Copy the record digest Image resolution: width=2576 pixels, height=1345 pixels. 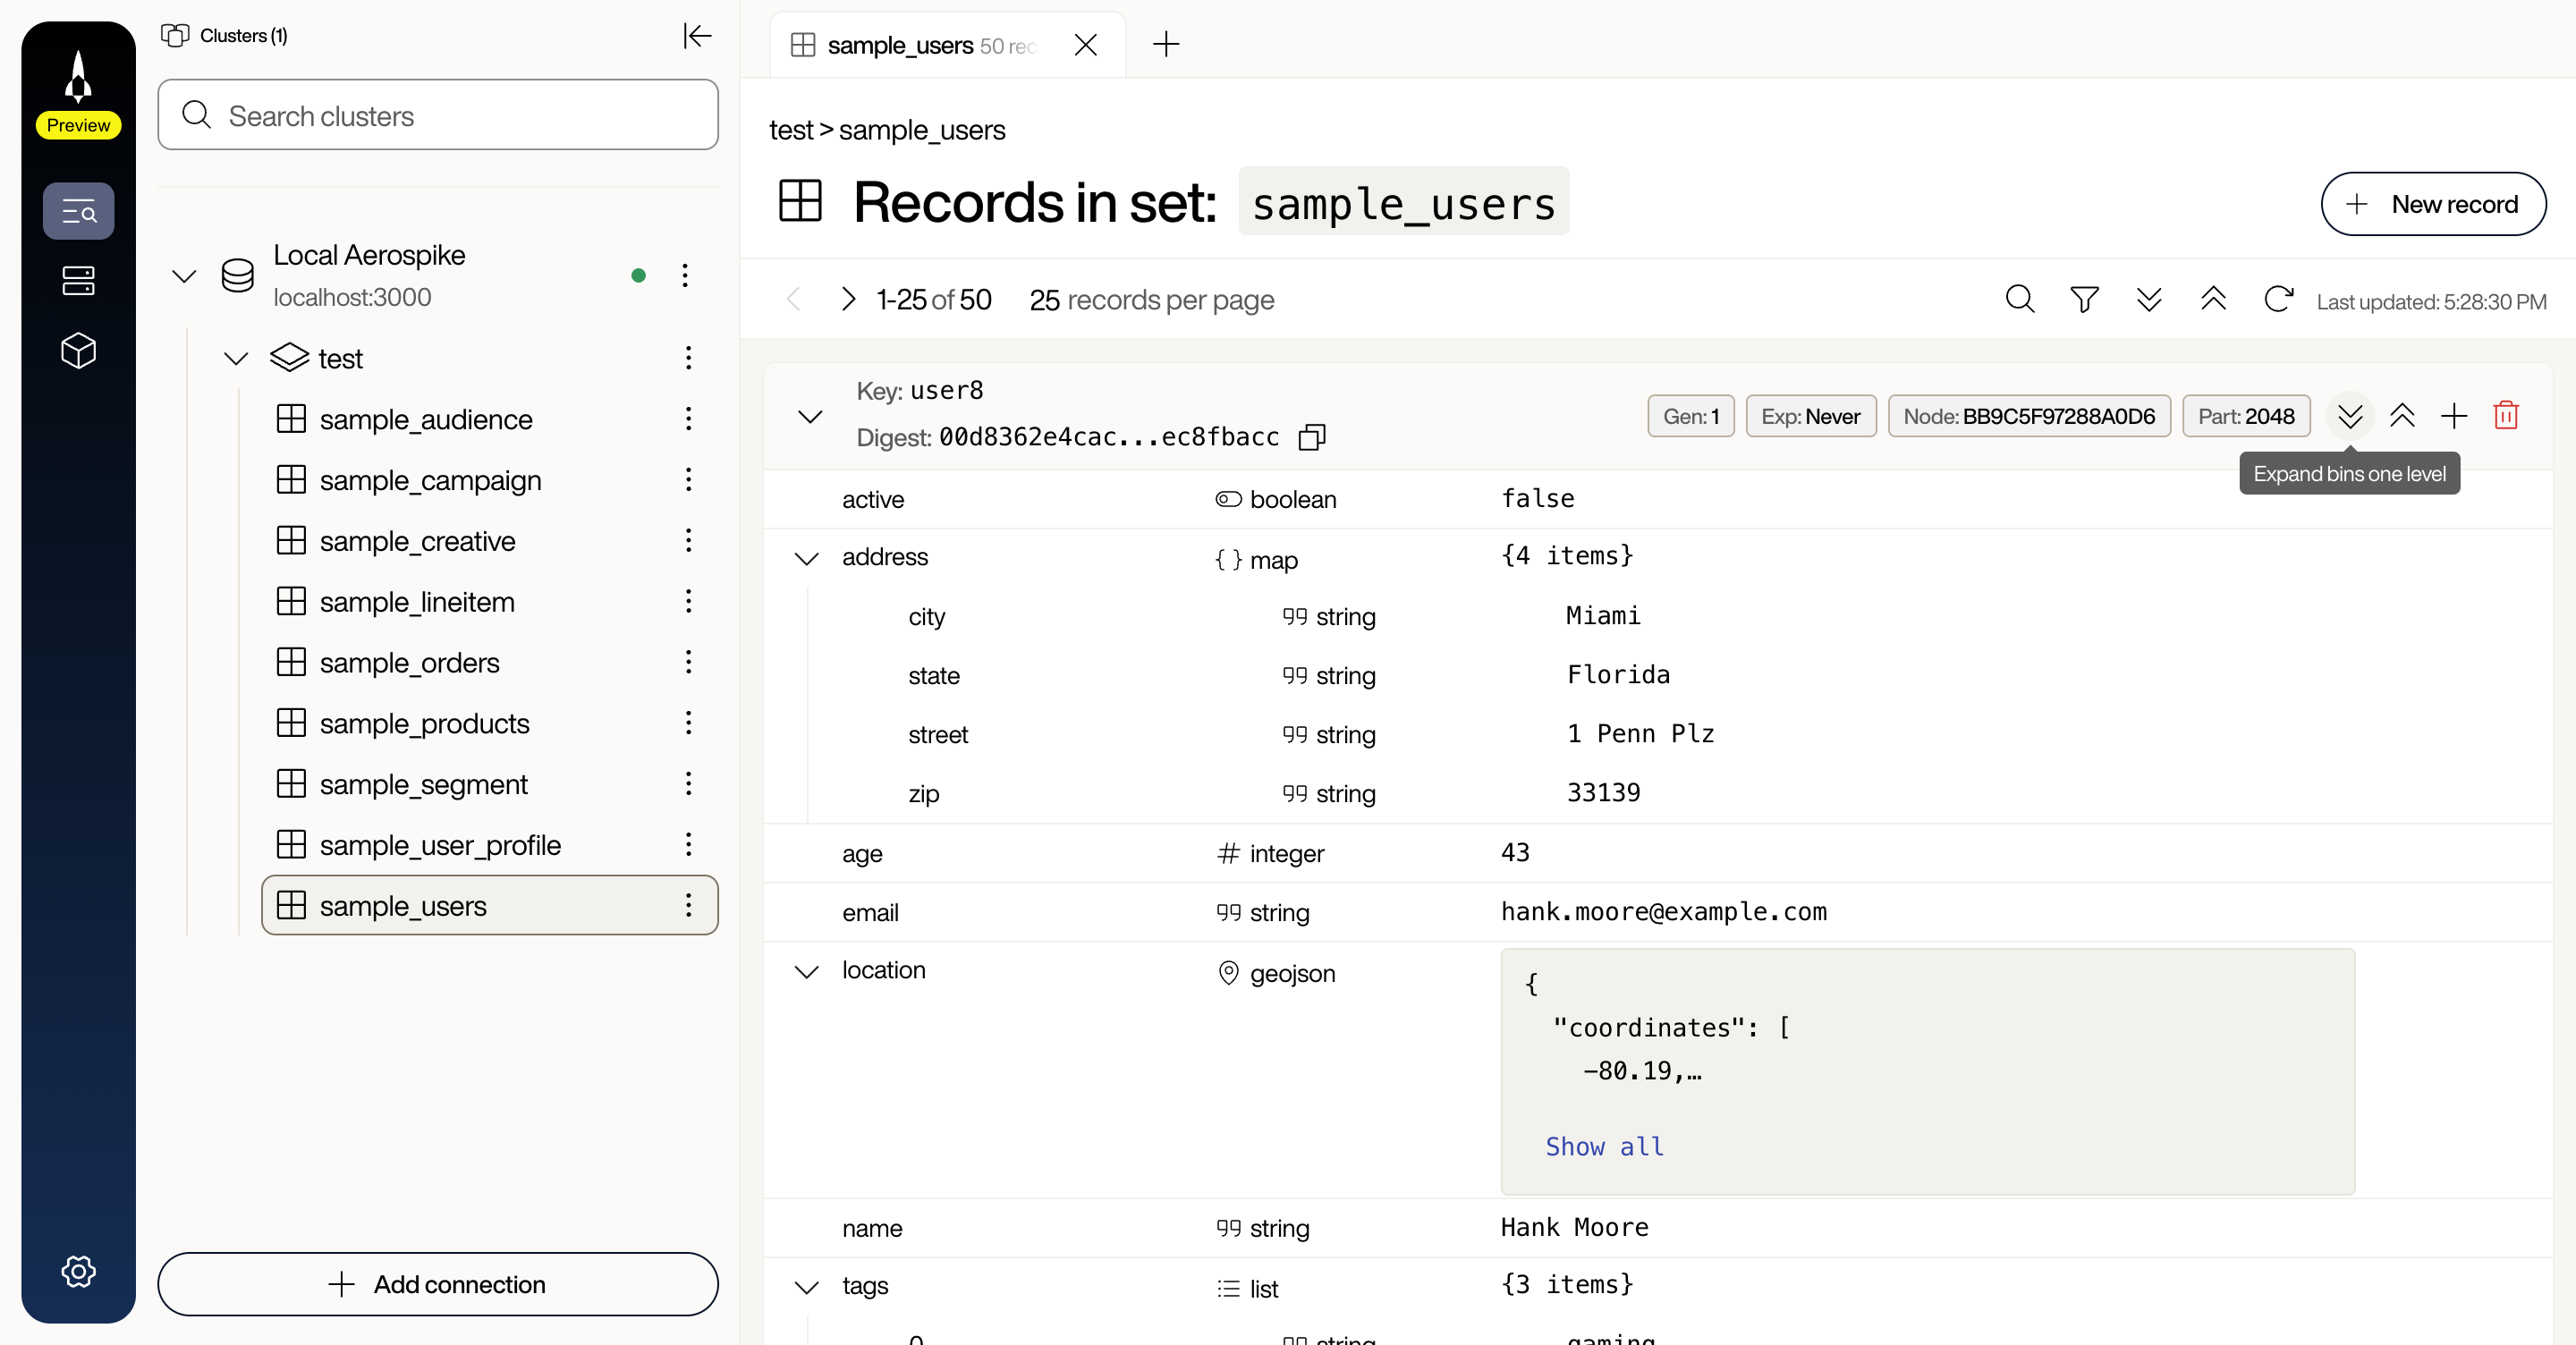[1311, 437]
